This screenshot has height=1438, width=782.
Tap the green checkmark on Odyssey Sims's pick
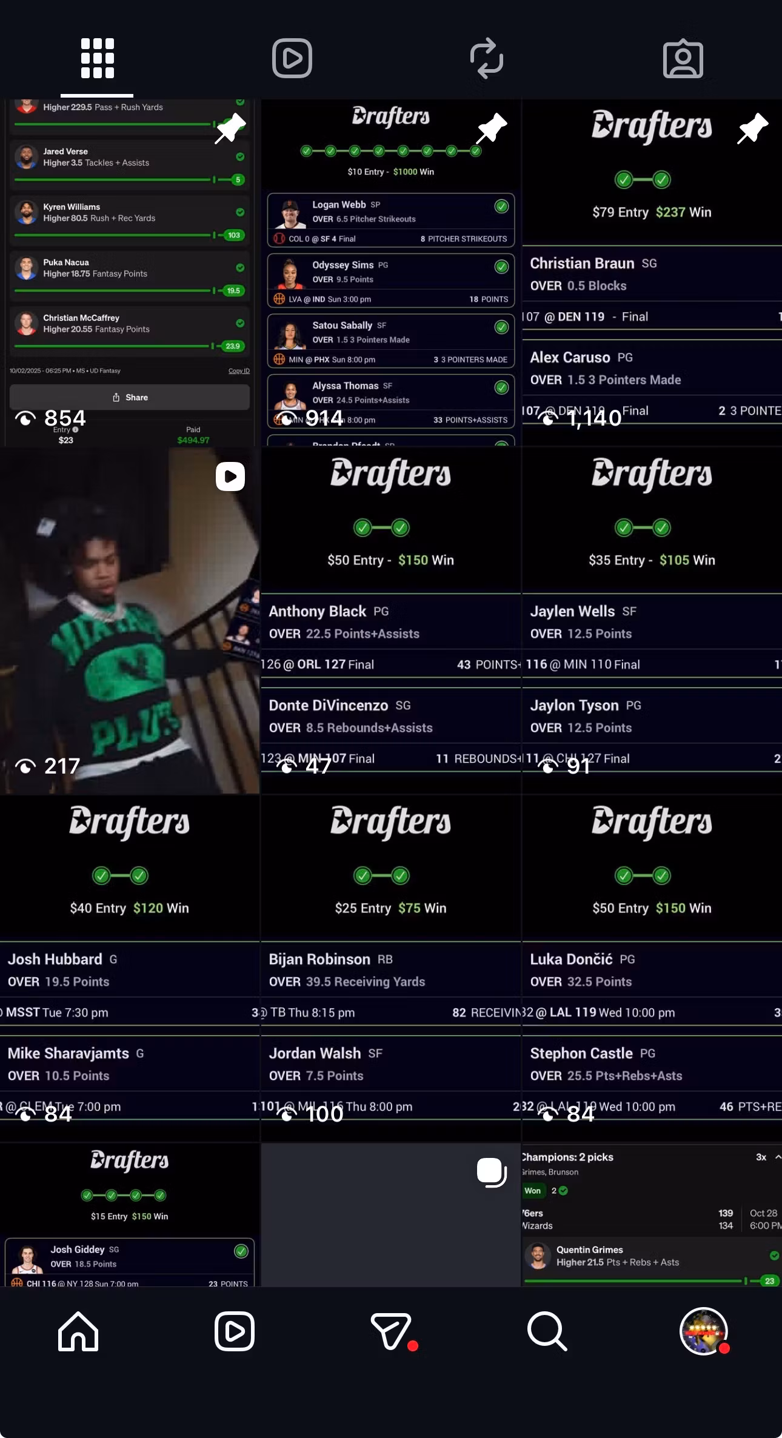[501, 267]
